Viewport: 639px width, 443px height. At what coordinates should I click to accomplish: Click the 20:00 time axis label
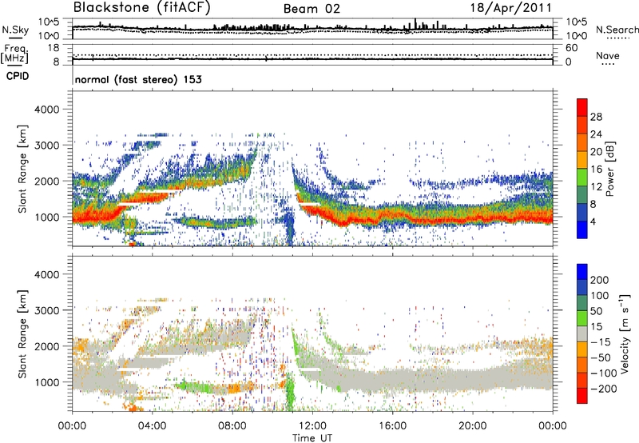coord(473,426)
